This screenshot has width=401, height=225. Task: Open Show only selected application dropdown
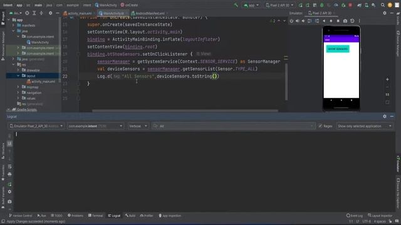[x=365, y=126]
